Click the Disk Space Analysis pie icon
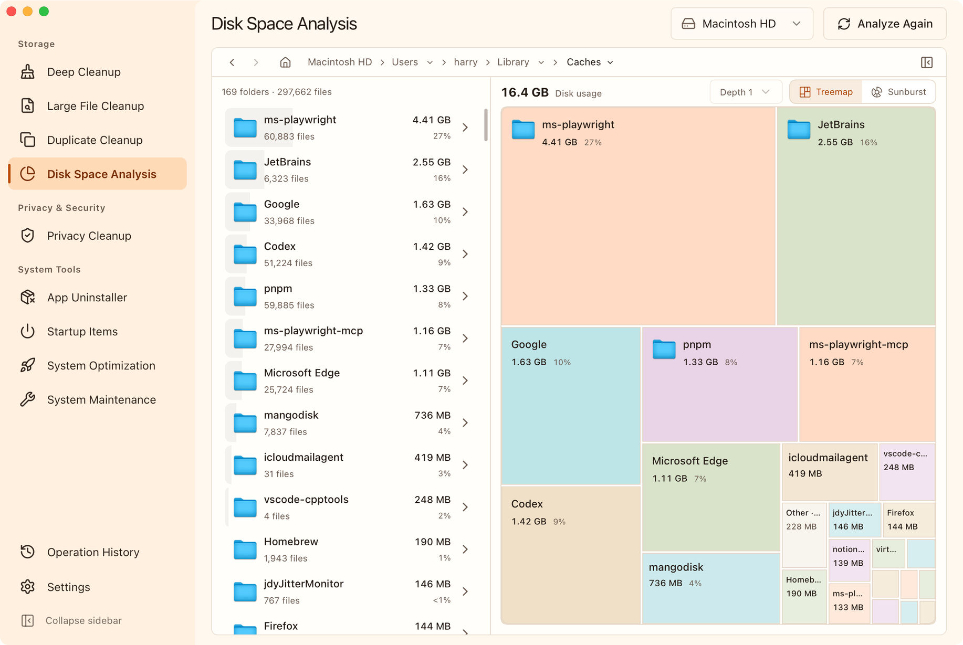This screenshot has width=963, height=645. tap(27, 174)
